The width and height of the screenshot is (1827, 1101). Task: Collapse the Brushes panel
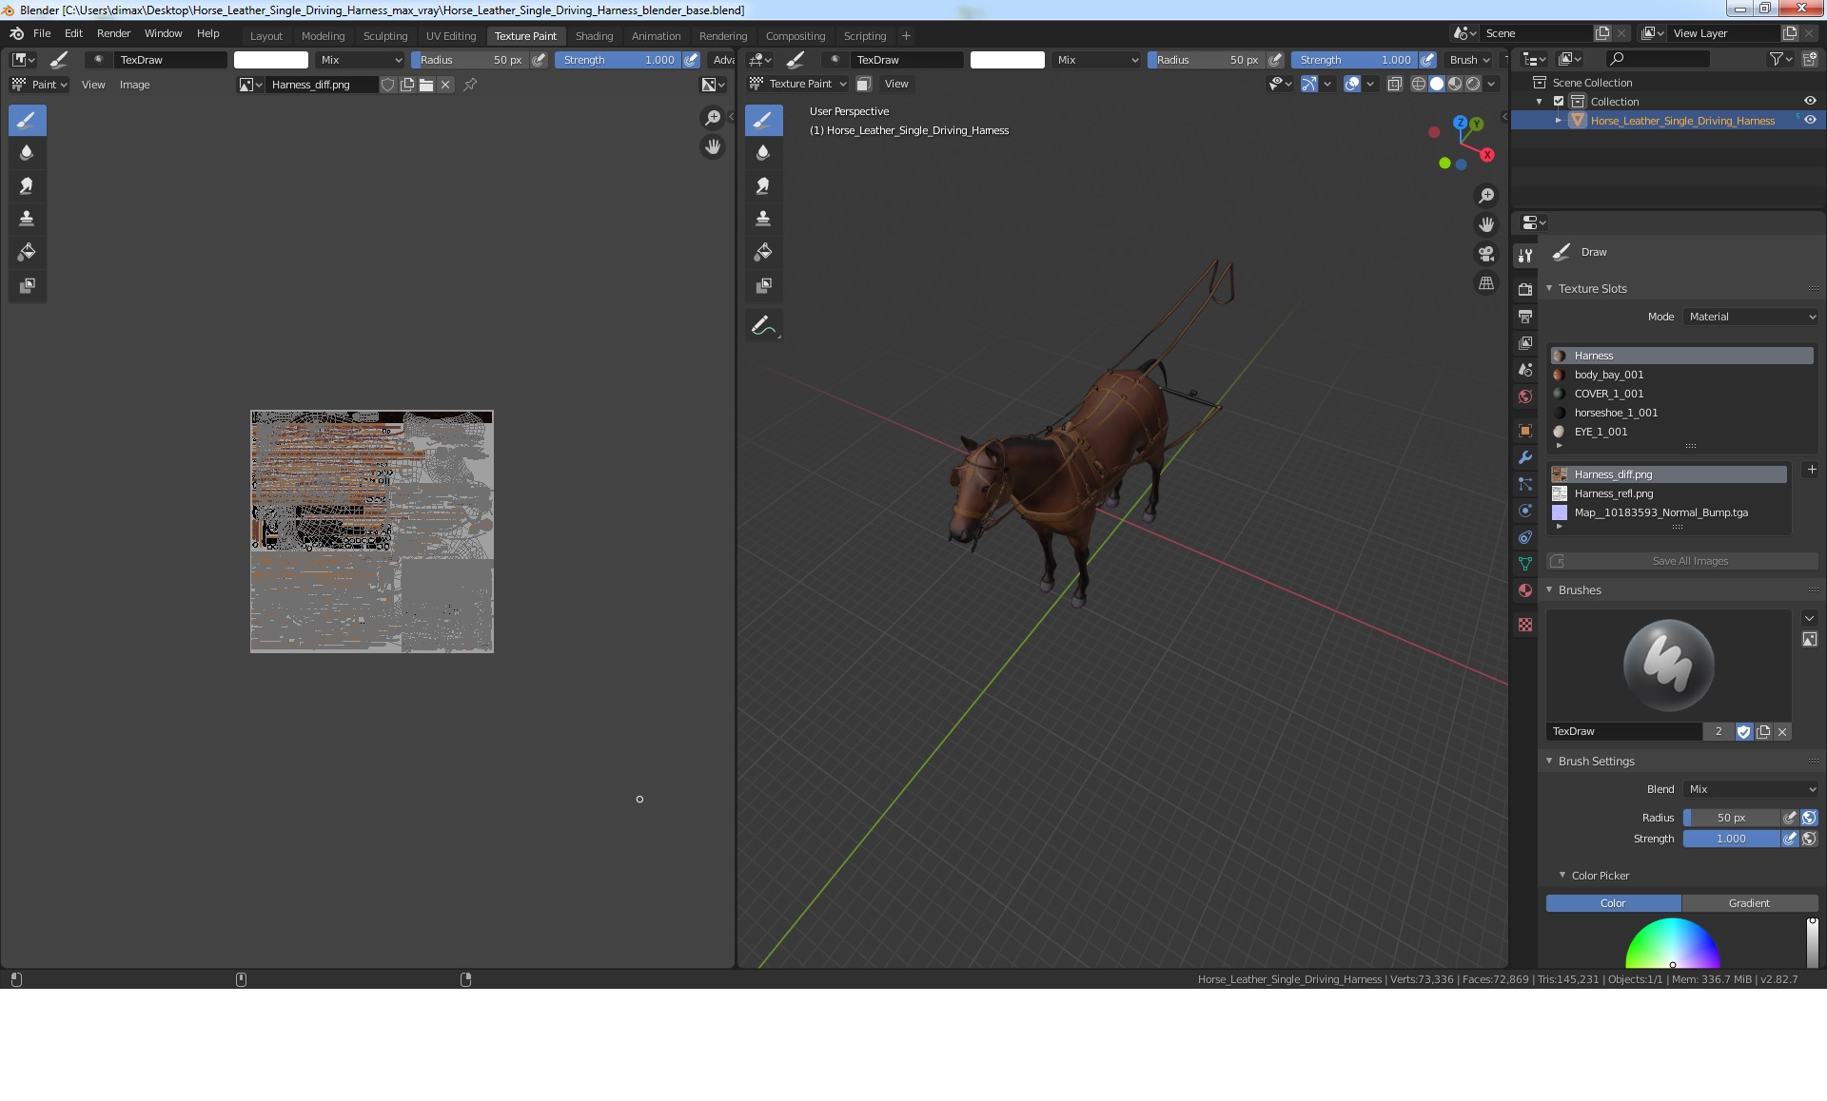tap(1579, 590)
